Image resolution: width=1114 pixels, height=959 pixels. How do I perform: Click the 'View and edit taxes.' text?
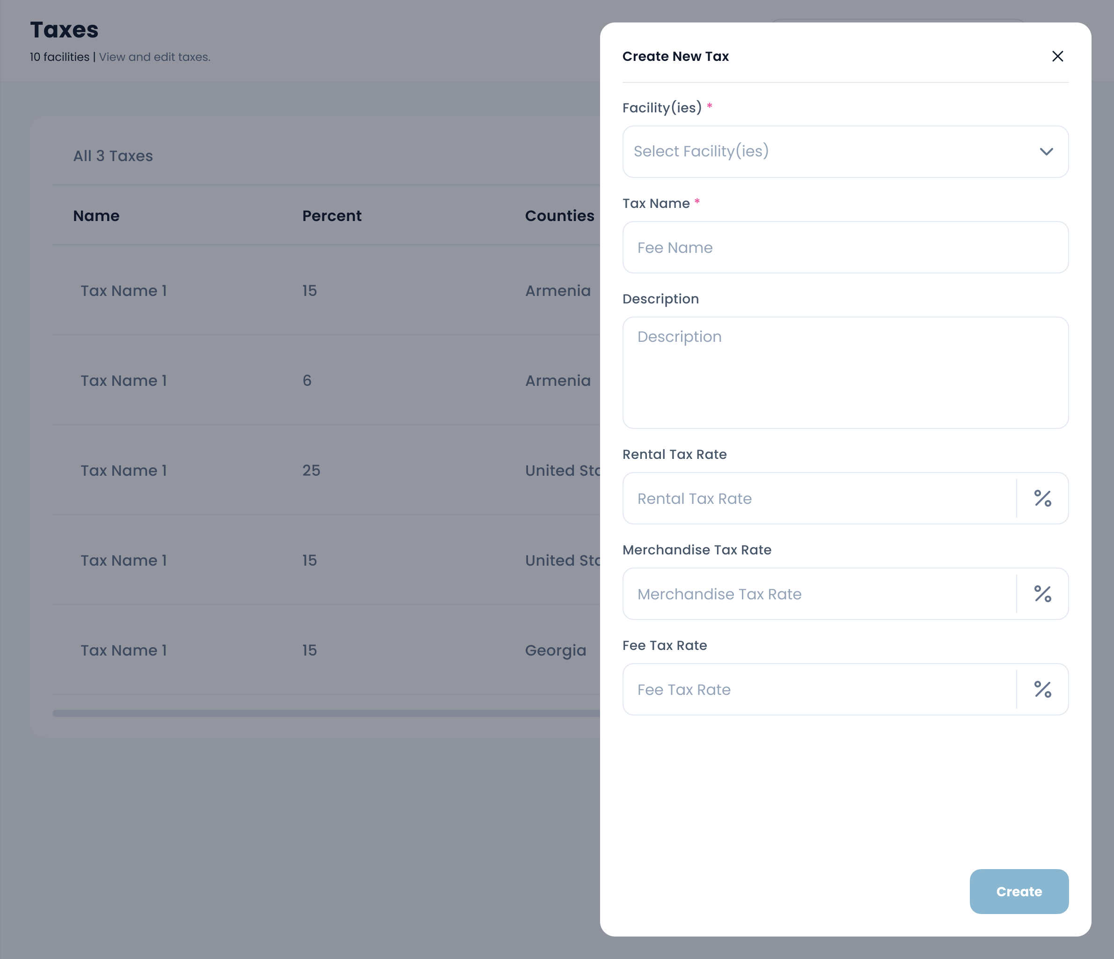pos(154,57)
